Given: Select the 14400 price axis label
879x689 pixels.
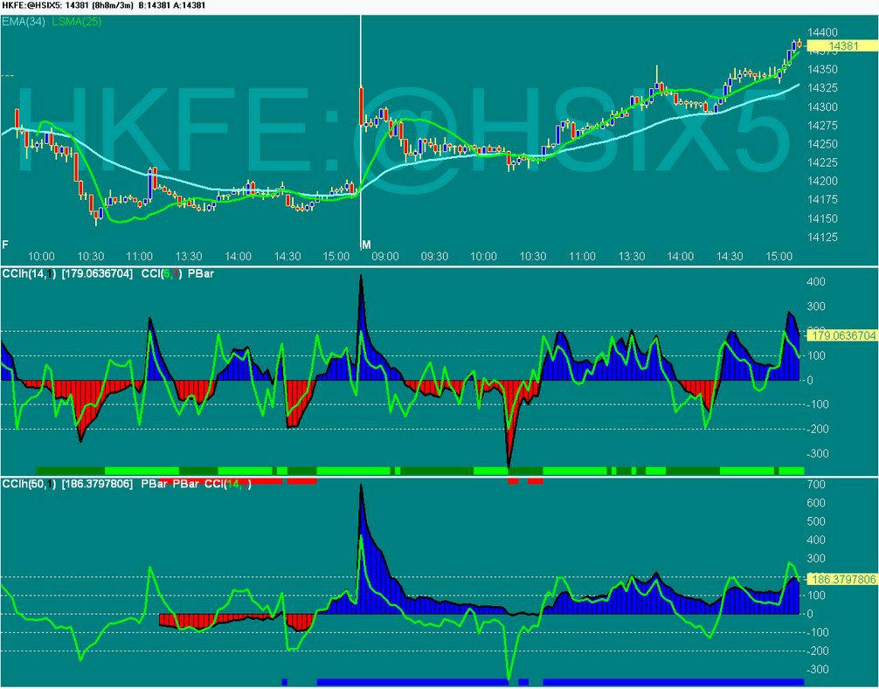Looking at the screenshot, I should [823, 32].
